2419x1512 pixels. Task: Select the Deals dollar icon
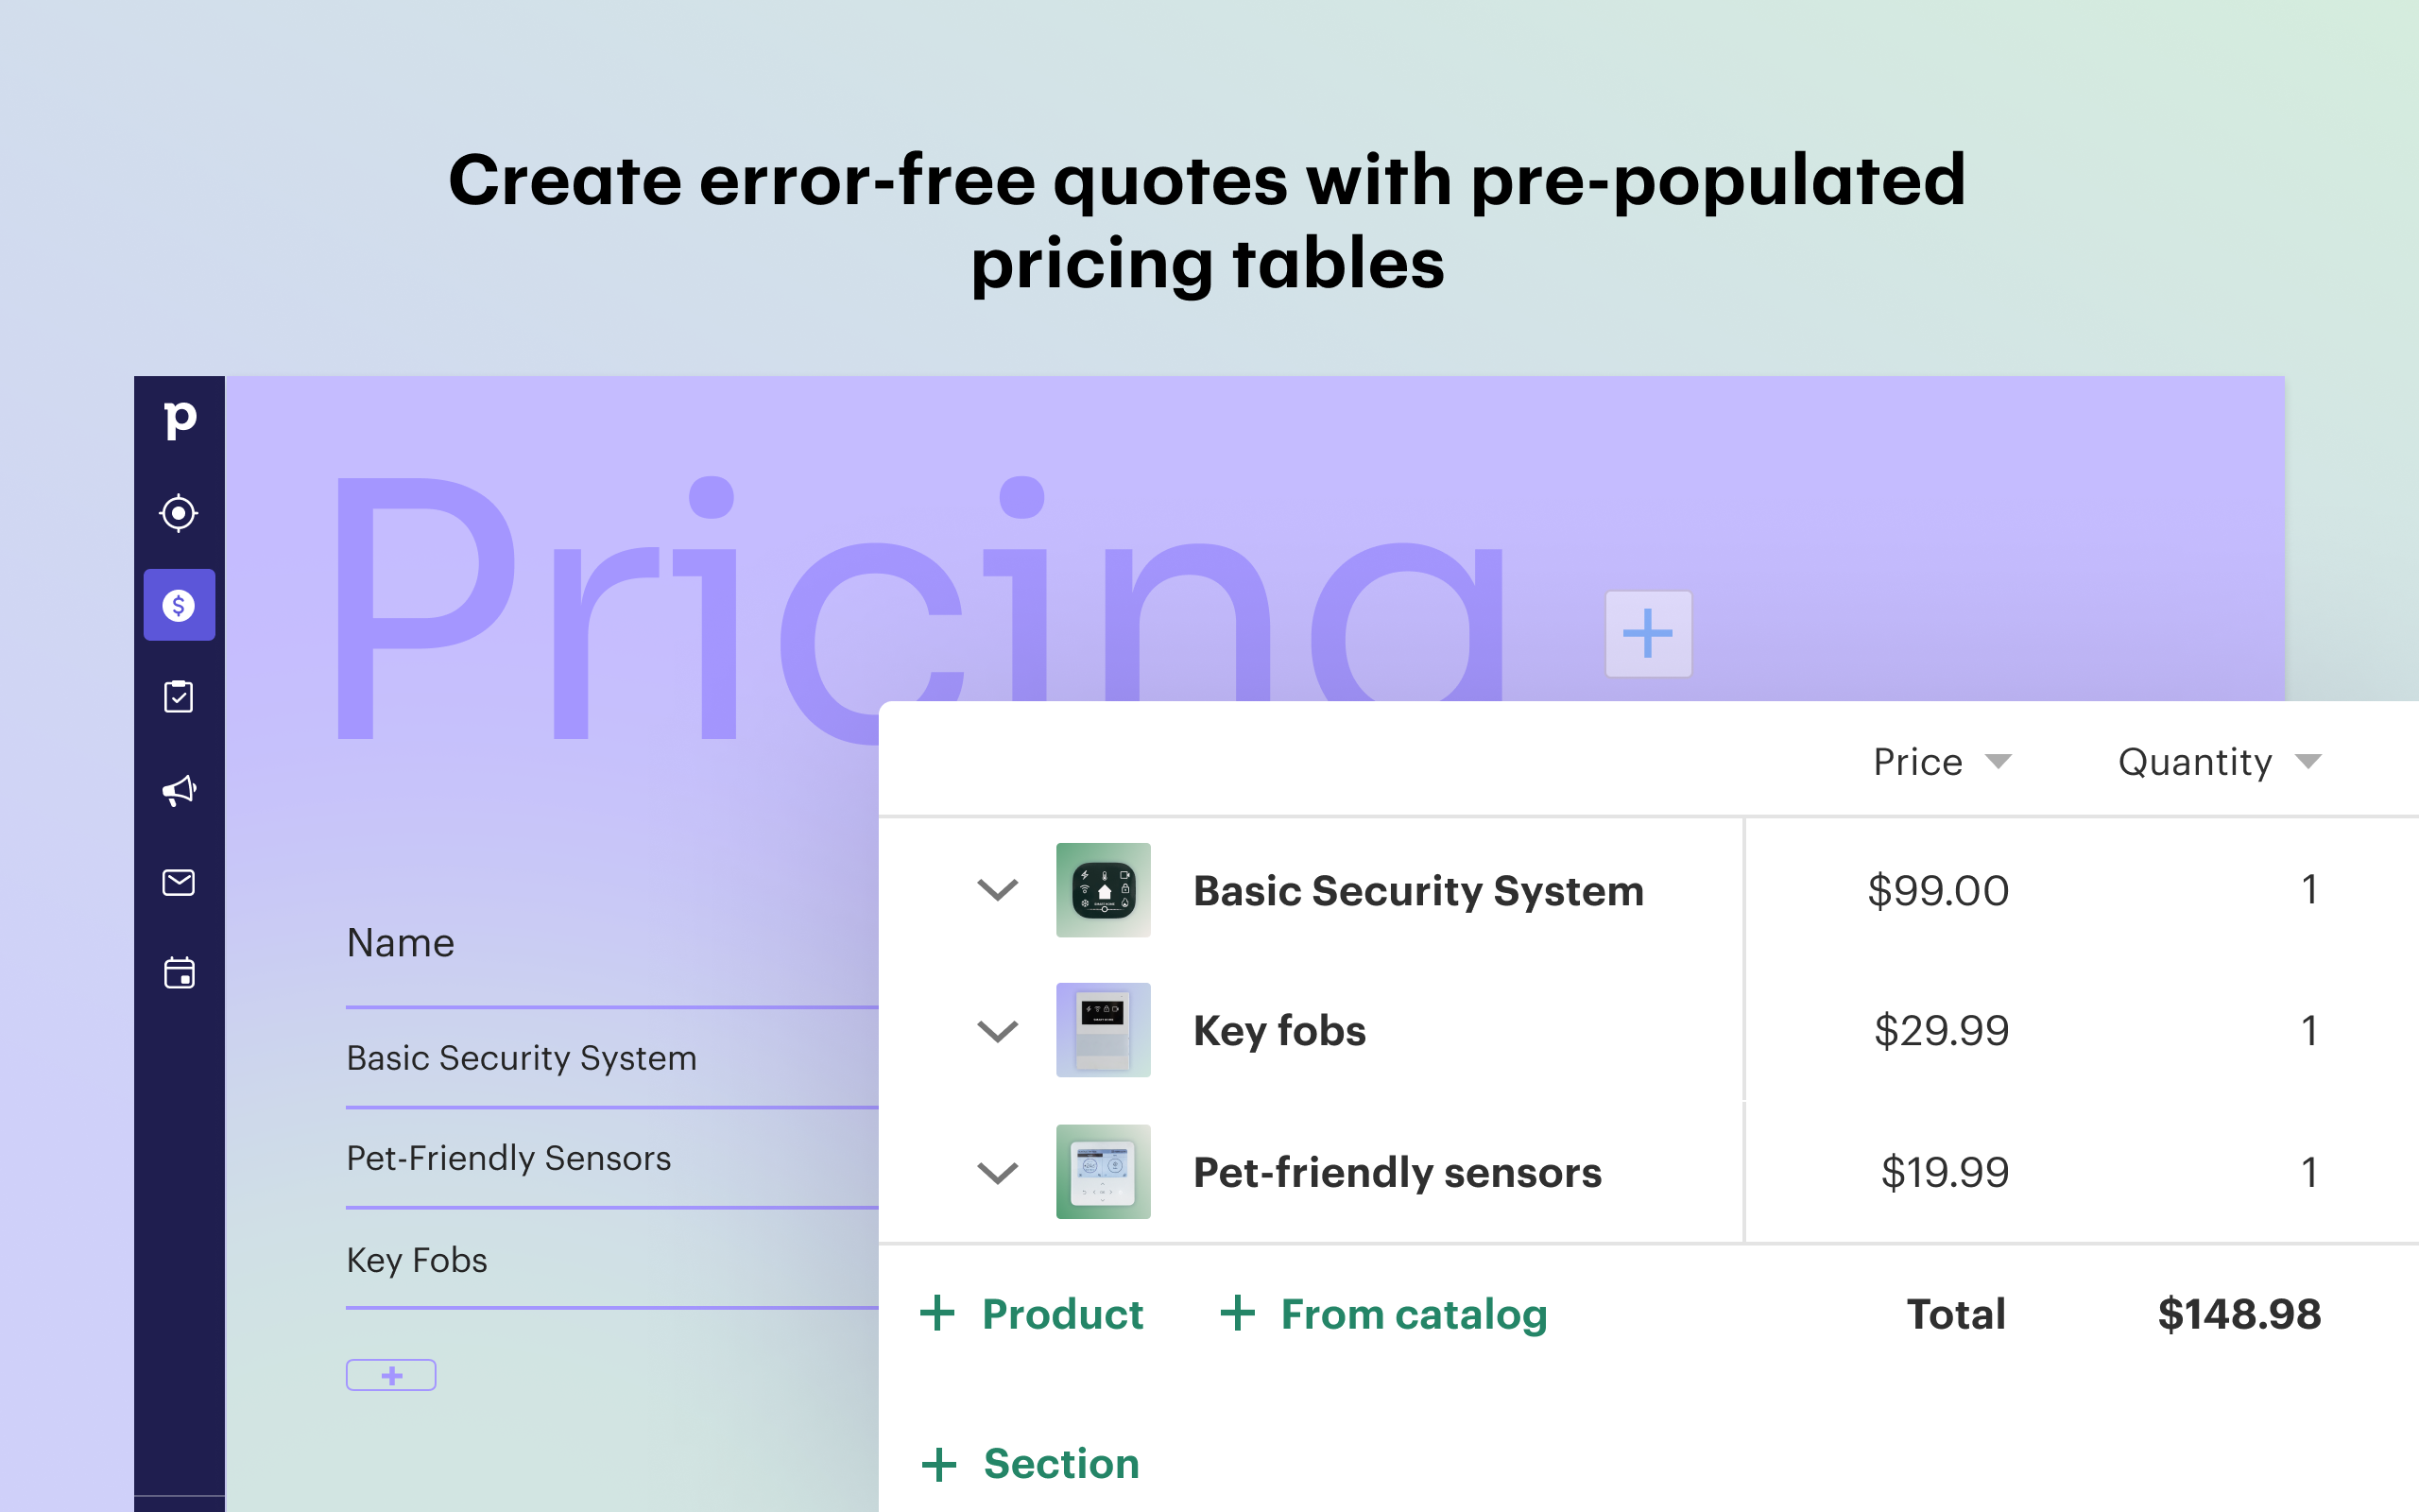coord(179,605)
